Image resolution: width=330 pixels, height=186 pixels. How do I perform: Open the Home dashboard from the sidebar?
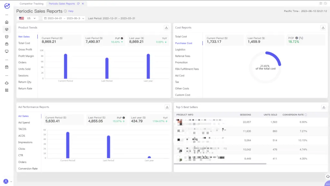coord(6,22)
